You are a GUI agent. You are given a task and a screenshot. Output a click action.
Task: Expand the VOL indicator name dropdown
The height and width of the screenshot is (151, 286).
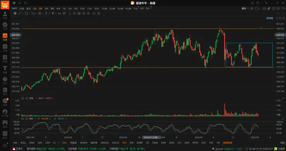[36, 98]
